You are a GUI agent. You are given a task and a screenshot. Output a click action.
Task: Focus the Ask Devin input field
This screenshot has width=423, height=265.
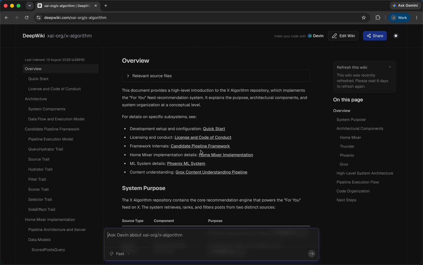point(211,235)
